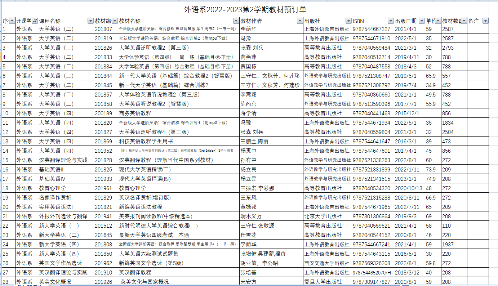The height and width of the screenshot is (286, 498).
Task: Click the textbook cell 最新大学英语四级考试一本通
Action: pyautogui.click(x=179, y=235)
